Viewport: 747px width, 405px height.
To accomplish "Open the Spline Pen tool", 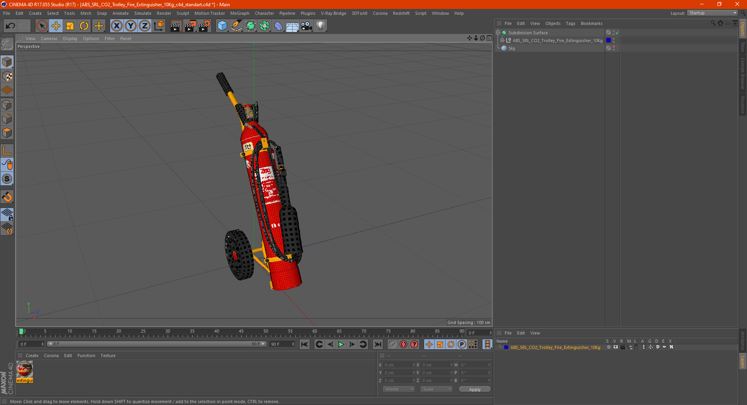I will coord(236,26).
